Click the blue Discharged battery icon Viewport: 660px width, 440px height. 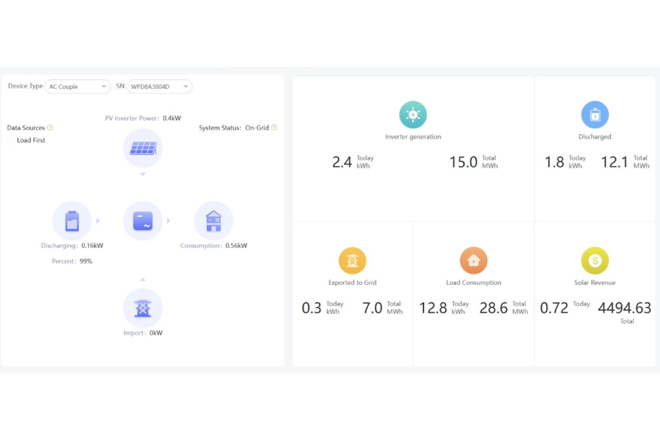(595, 115)
